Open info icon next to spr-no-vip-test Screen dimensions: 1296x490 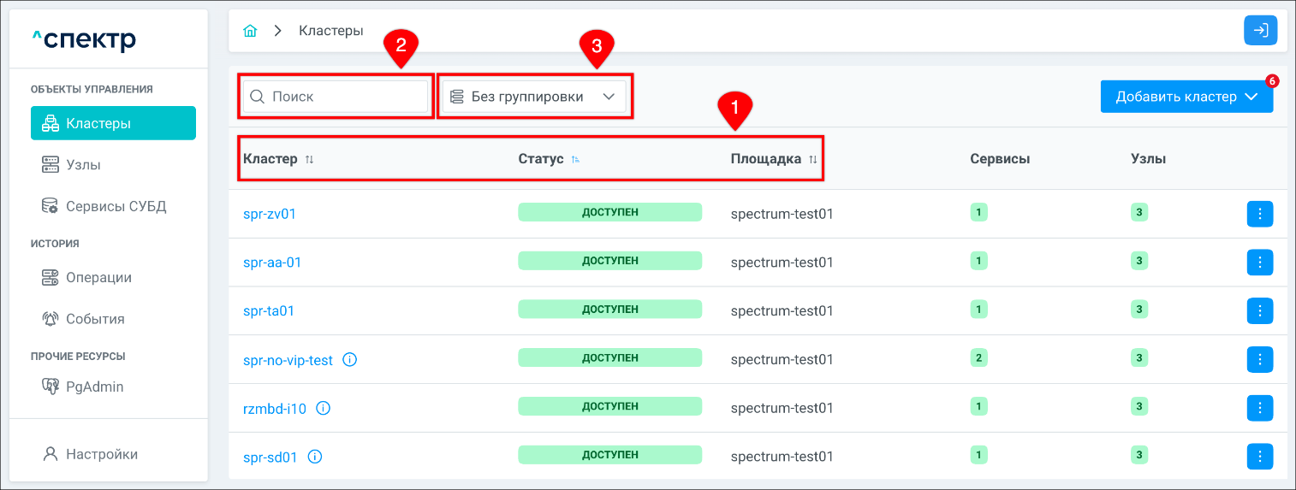[x=349, y=360]
